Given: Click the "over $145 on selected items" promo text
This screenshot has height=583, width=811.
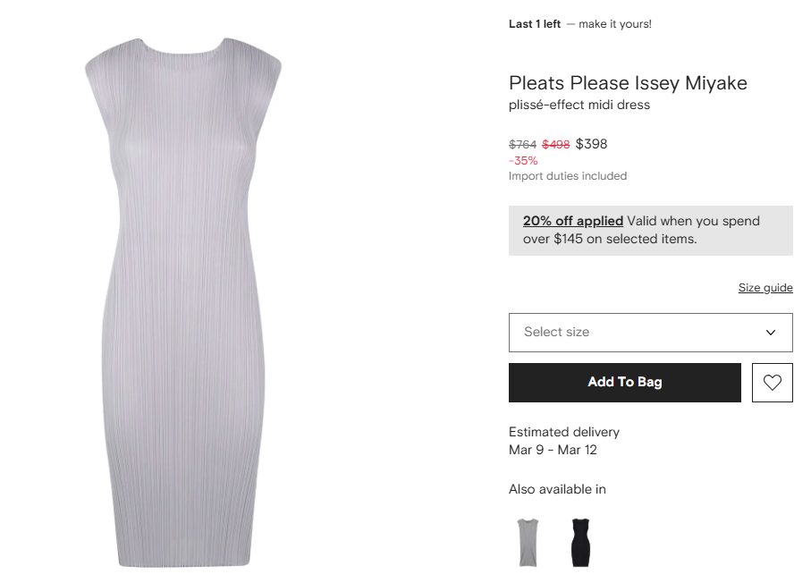Looking at the screenshot, I should pos(610,239).
